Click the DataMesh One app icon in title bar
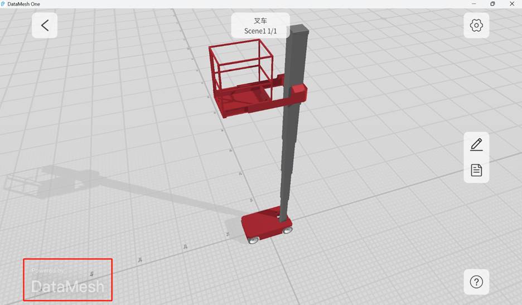This screenshot has height=305, width=522. click(3, 4)
